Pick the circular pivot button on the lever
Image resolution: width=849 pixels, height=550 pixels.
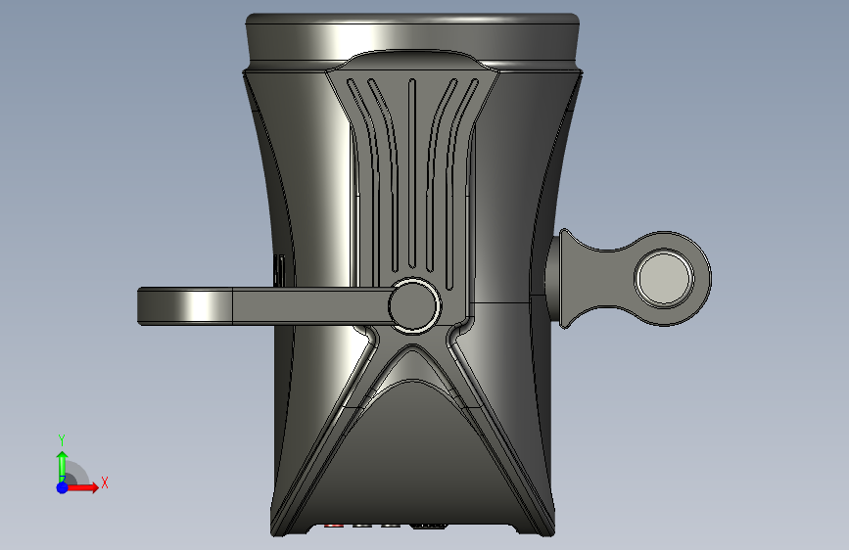[414, 305]
